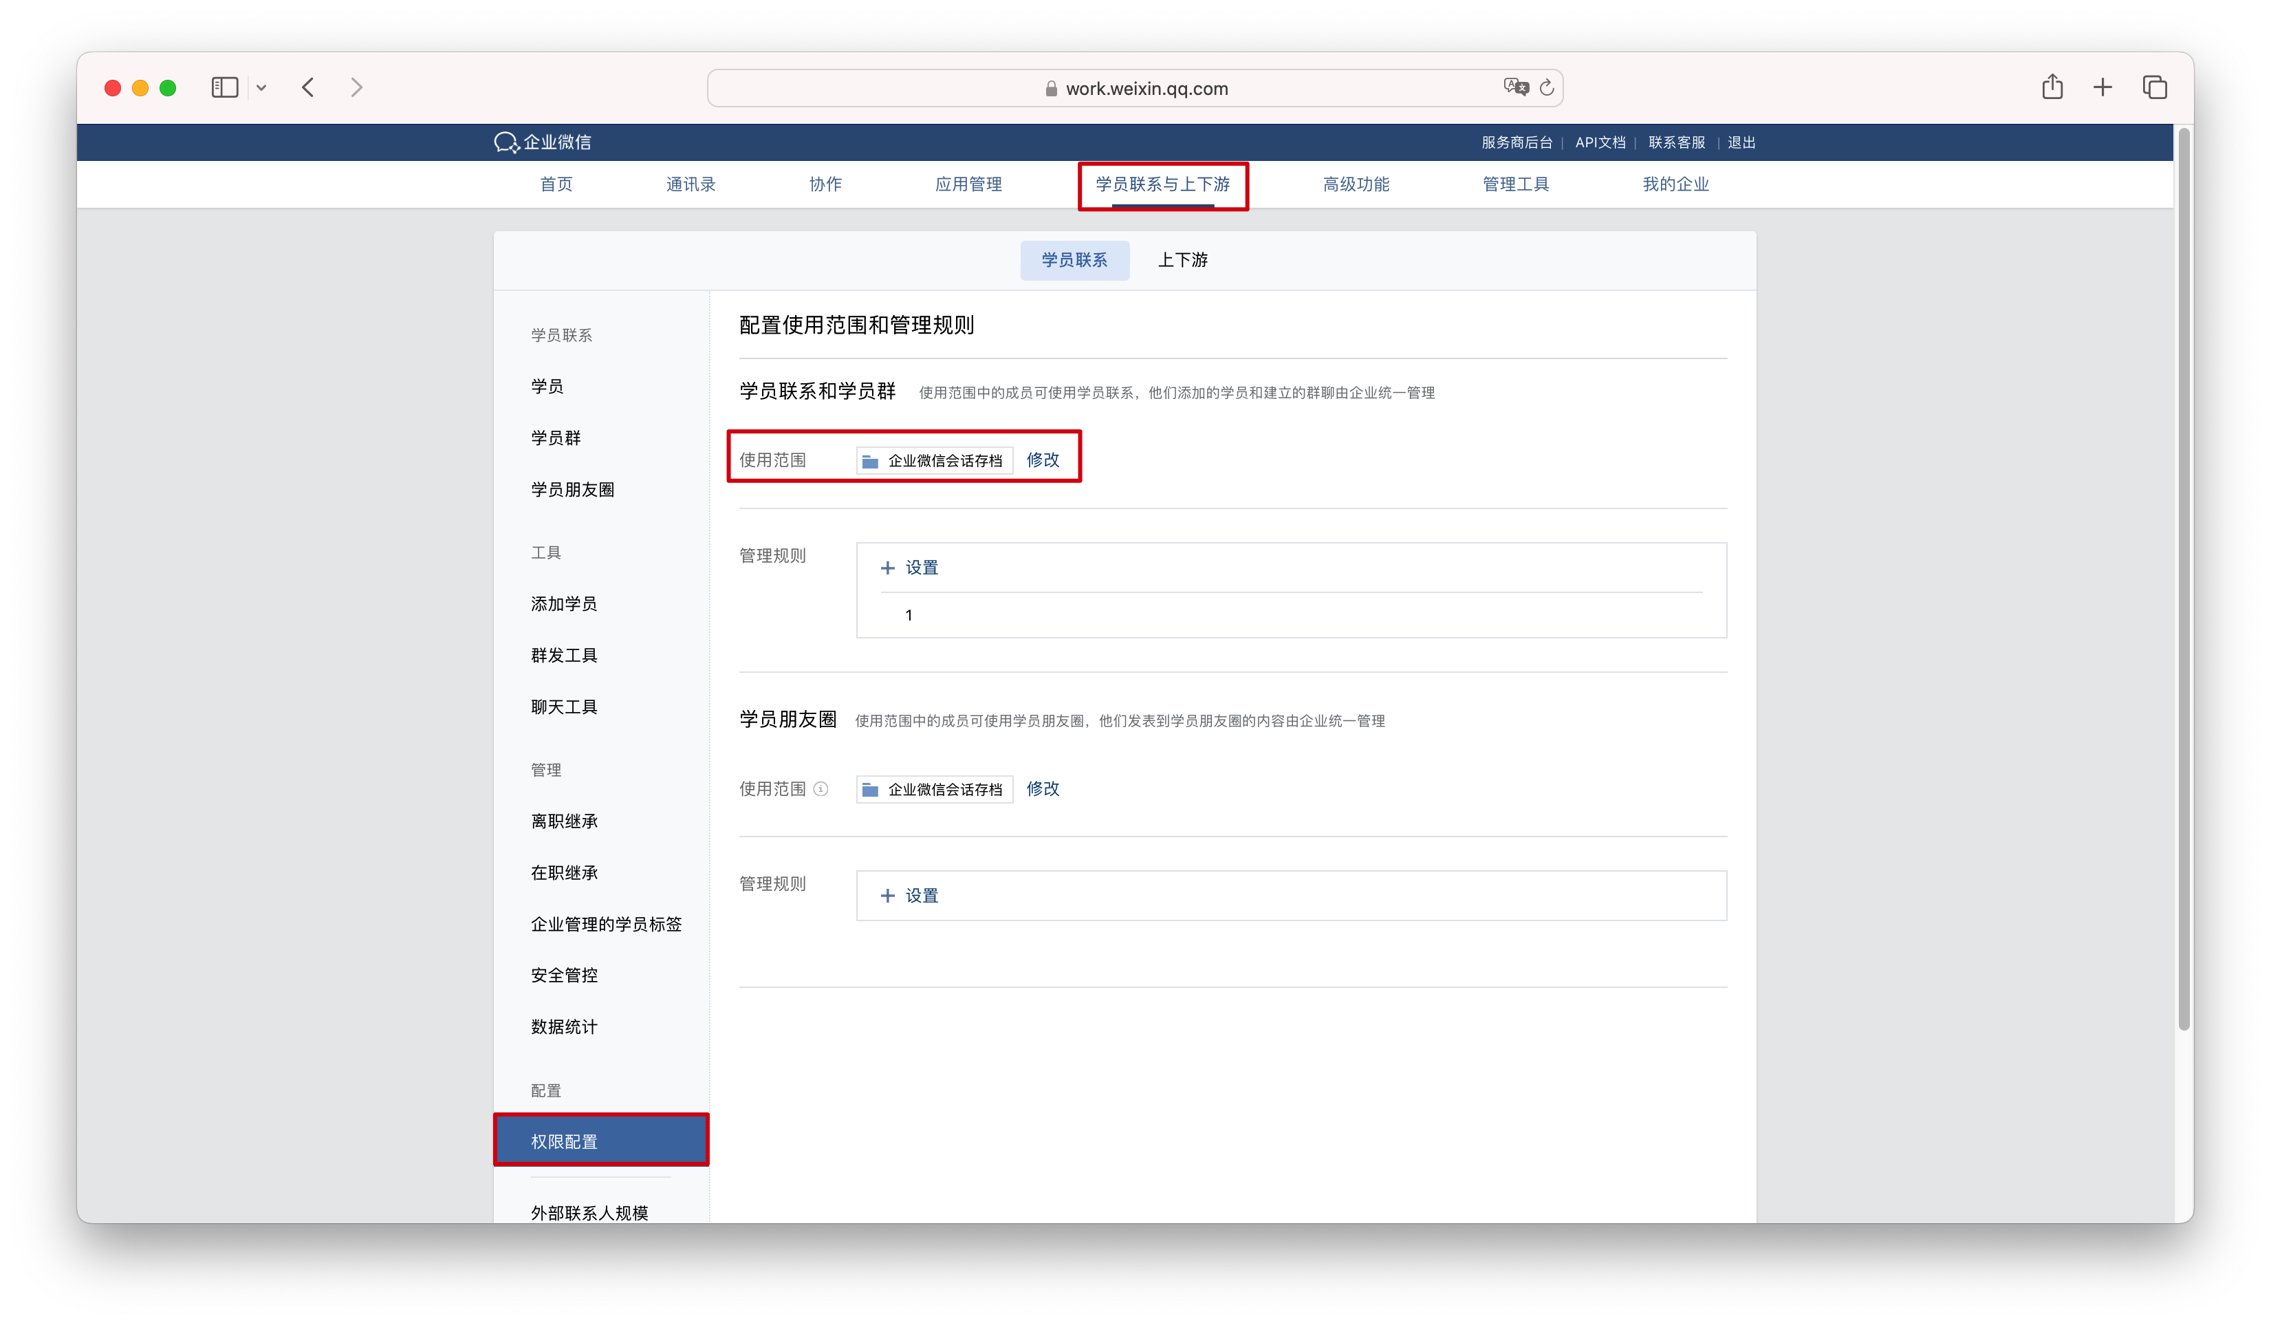This screenshot has height=1325, width=2271.
Task: Go to the 我的企业 tab
Action: point(1675,184)
